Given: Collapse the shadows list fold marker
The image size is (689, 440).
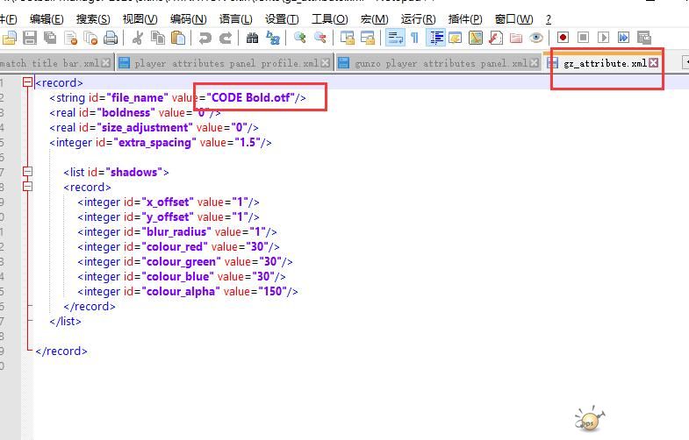Looking at the screenshot, I should 28,173.
